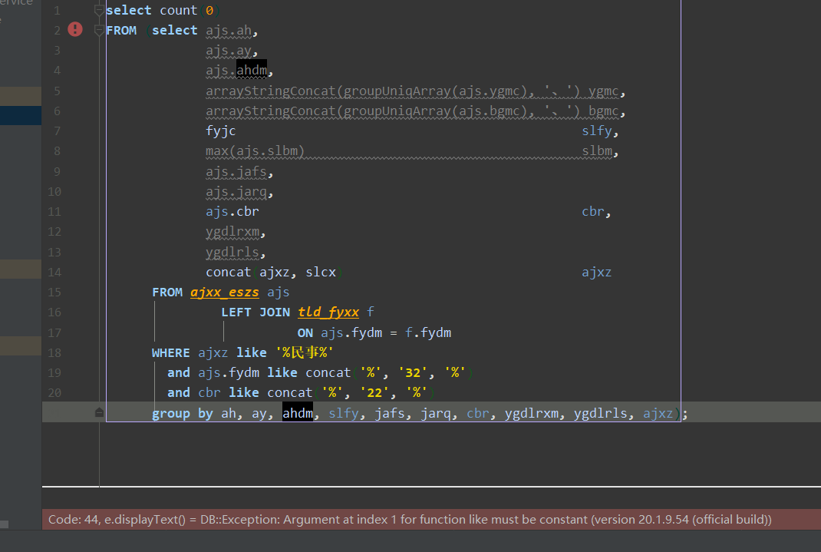Viewport: 821px width, 552px height.
Task: Click the slbm alias on line 8
Action: point(597,151)
